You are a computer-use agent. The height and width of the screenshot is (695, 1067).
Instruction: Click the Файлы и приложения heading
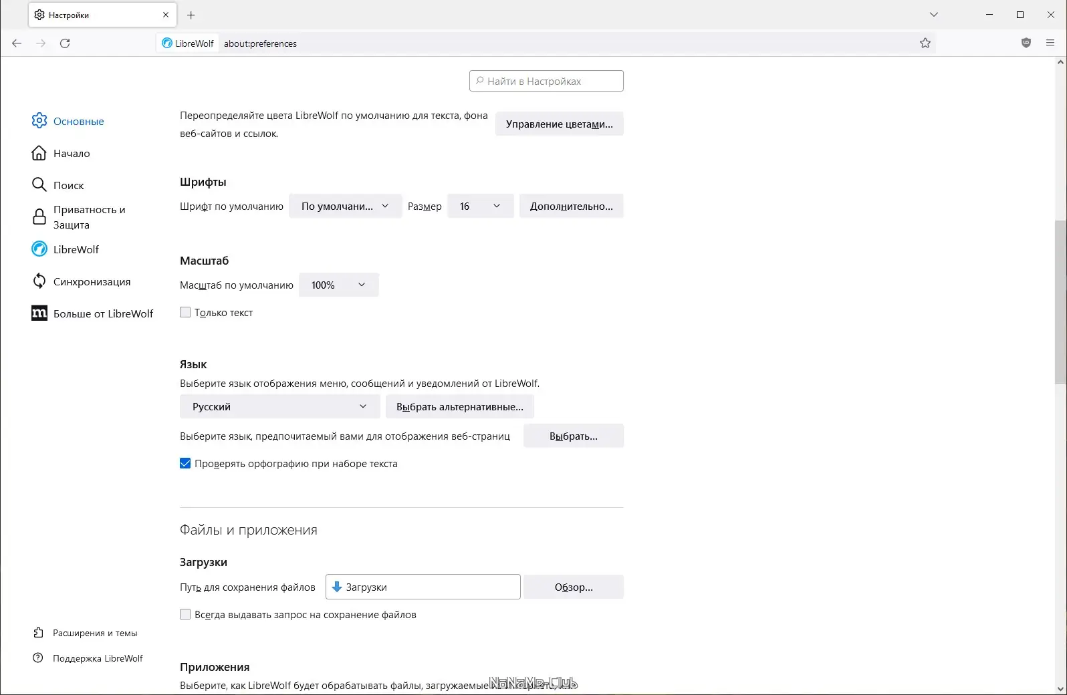pyautogui.click(x=249, y=530)
